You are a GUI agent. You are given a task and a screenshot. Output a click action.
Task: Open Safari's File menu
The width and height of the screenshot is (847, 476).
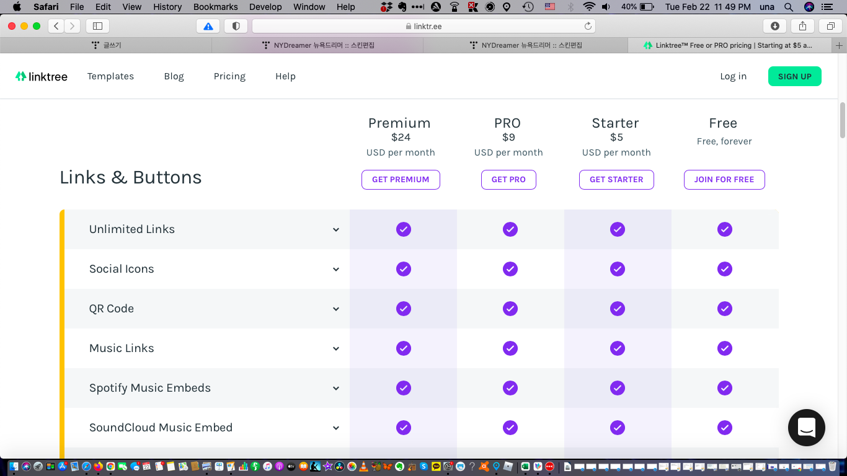coord(77,7)
